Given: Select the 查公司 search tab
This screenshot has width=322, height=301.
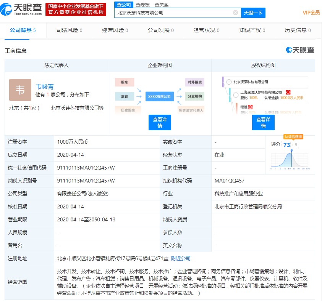Looking at the screenshot, I should (x=124, y=5).
